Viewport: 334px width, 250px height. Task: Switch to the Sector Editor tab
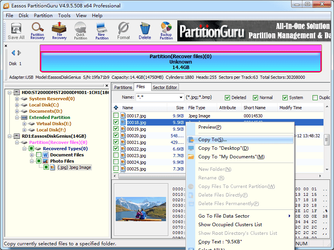pyautogui.click(x=164, y=87)
